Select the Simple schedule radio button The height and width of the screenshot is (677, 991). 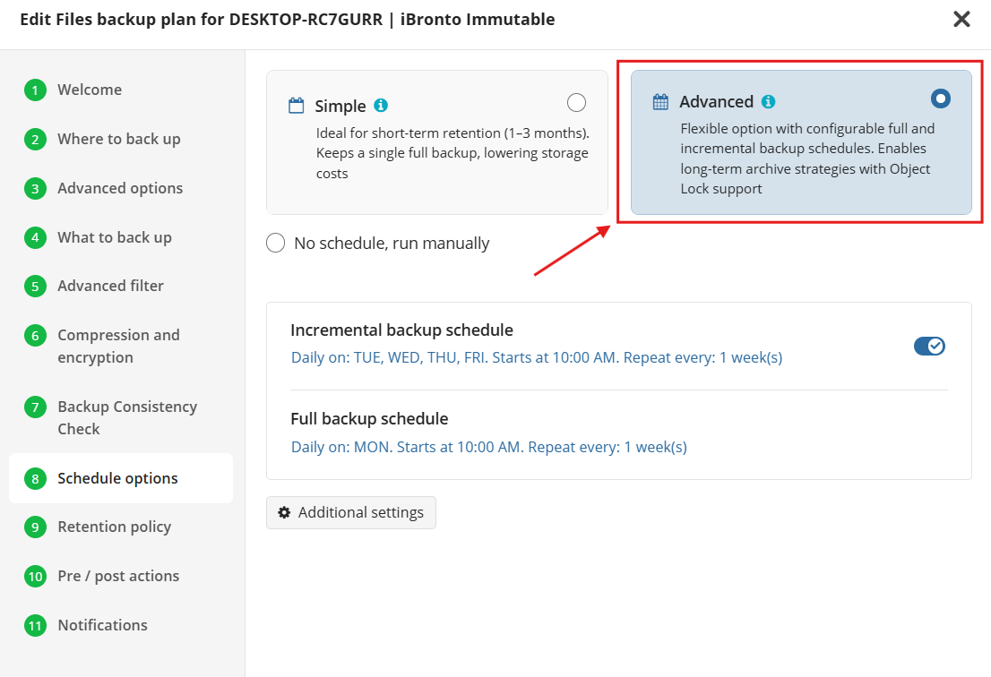pos(577,103)
